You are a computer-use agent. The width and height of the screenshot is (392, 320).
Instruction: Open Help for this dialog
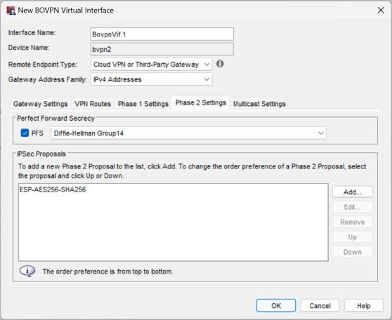coord(363,305)
